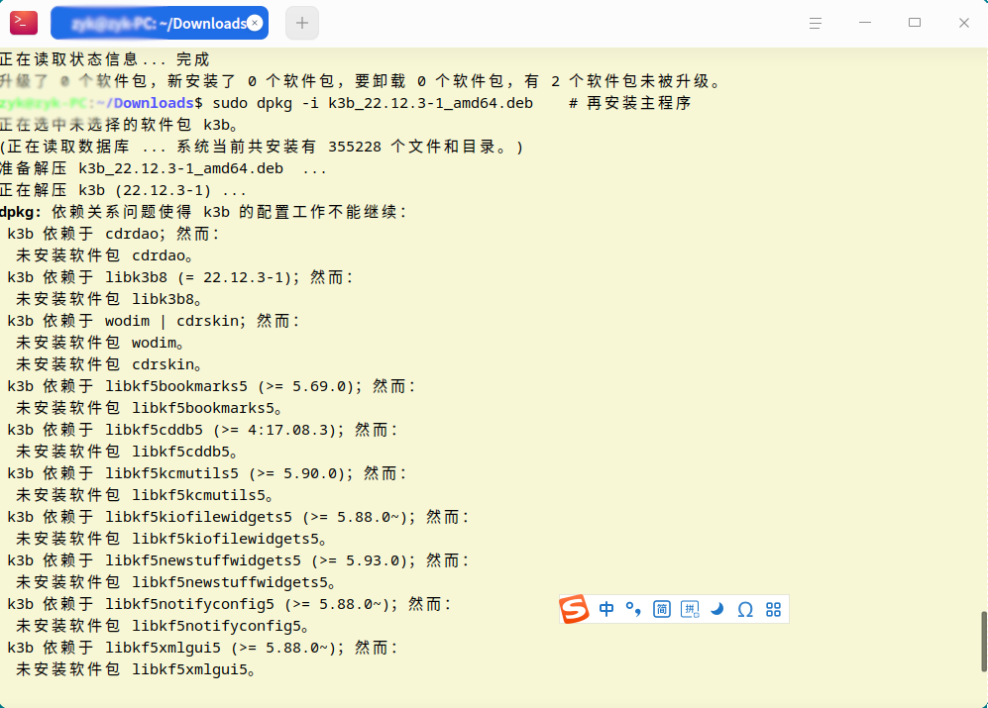
Task: Select the ~/Downloads terminal tab
Action: [160, 24]
